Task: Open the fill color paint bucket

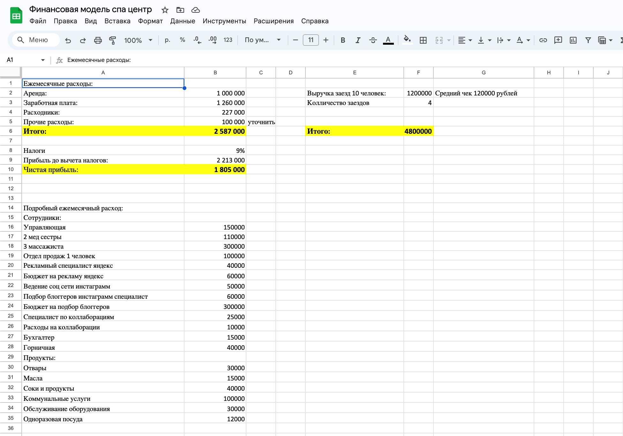Action: 407,40
